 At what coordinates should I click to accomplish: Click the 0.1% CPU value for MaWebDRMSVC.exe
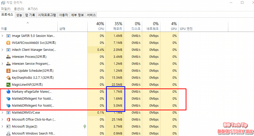[101, 112]
